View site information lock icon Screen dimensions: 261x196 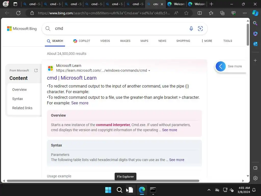tap(32, 13)
